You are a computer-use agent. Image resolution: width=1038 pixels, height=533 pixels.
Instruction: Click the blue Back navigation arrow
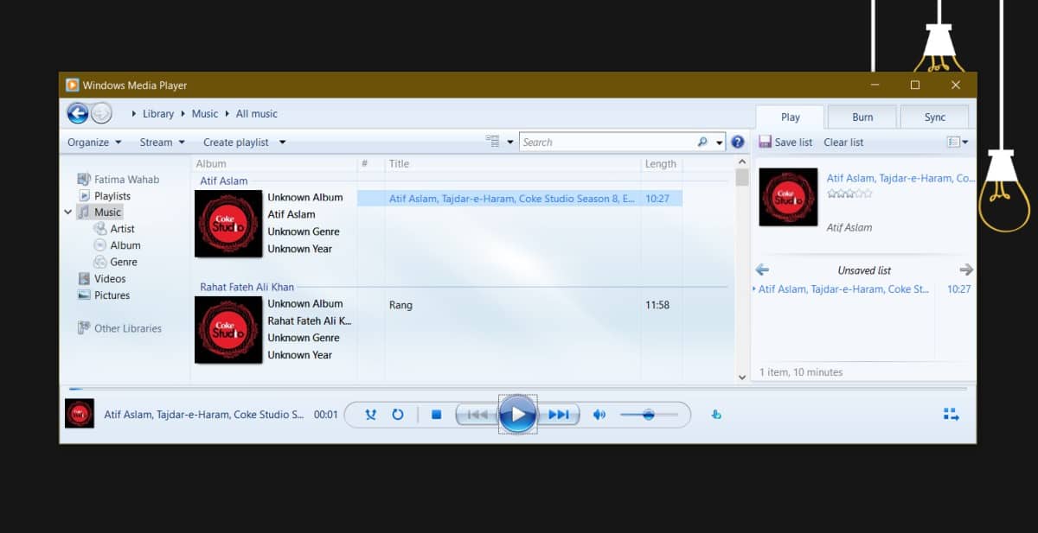pyautogui.click(x=78, y=113)
